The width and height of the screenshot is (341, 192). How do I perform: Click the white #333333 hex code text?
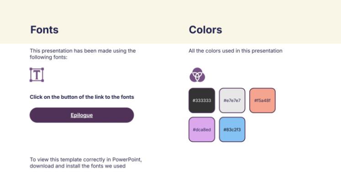(x=201, y=101)
